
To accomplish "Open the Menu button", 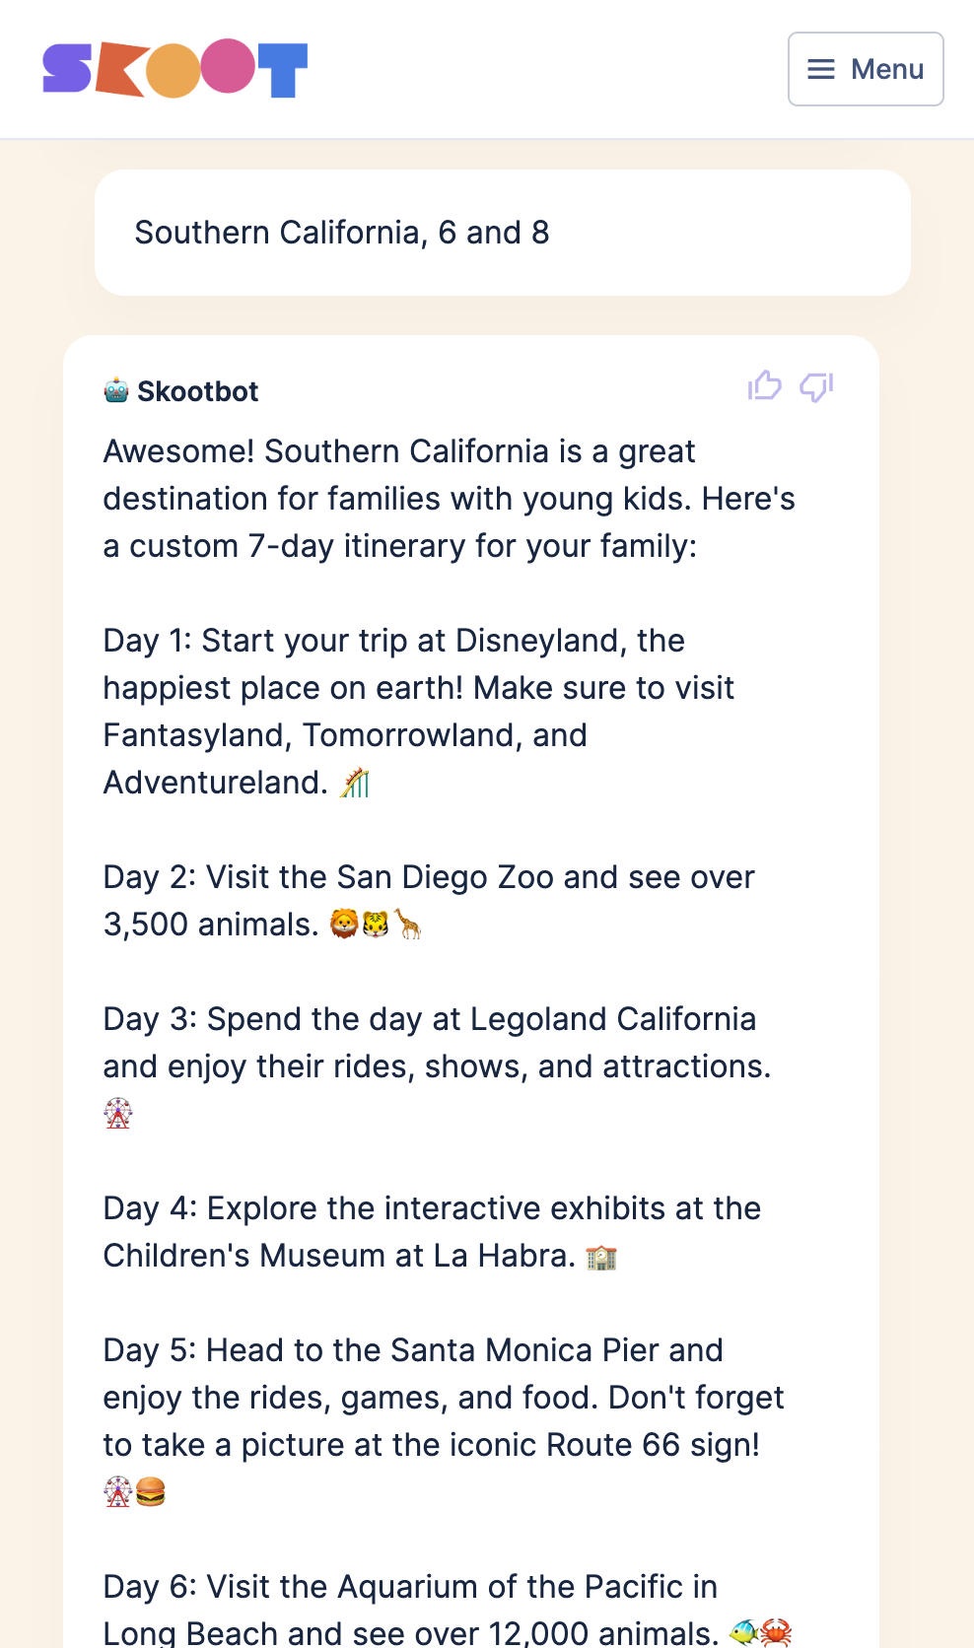I will click(x=866, y=69).
